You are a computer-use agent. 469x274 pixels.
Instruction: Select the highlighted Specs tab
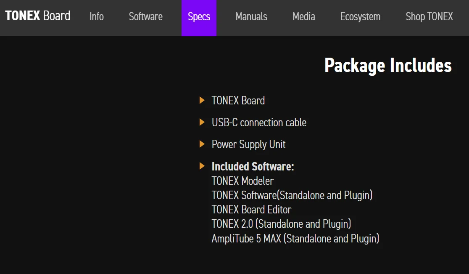(x=199, y=18)
